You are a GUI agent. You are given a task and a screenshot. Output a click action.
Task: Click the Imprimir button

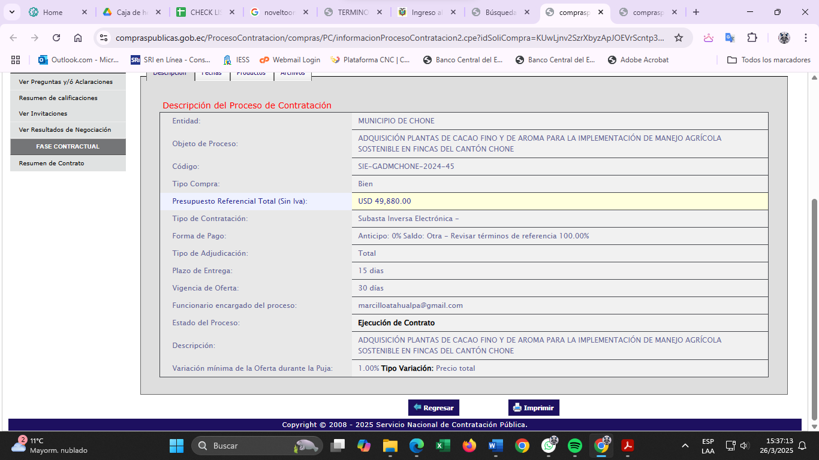click(534, 407)
